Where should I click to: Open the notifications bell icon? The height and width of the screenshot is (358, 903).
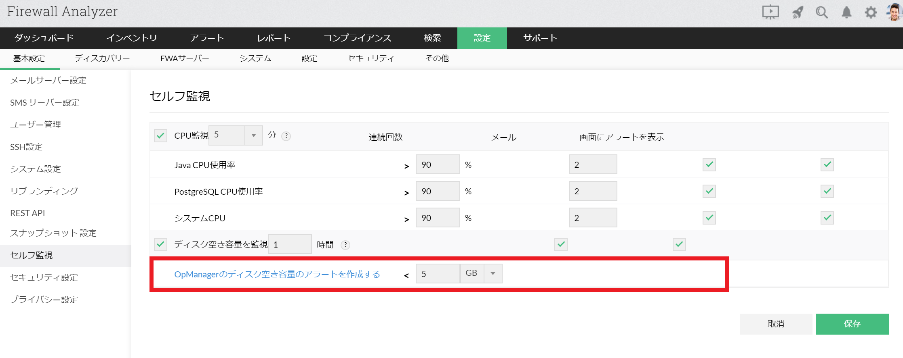(846, 12)
